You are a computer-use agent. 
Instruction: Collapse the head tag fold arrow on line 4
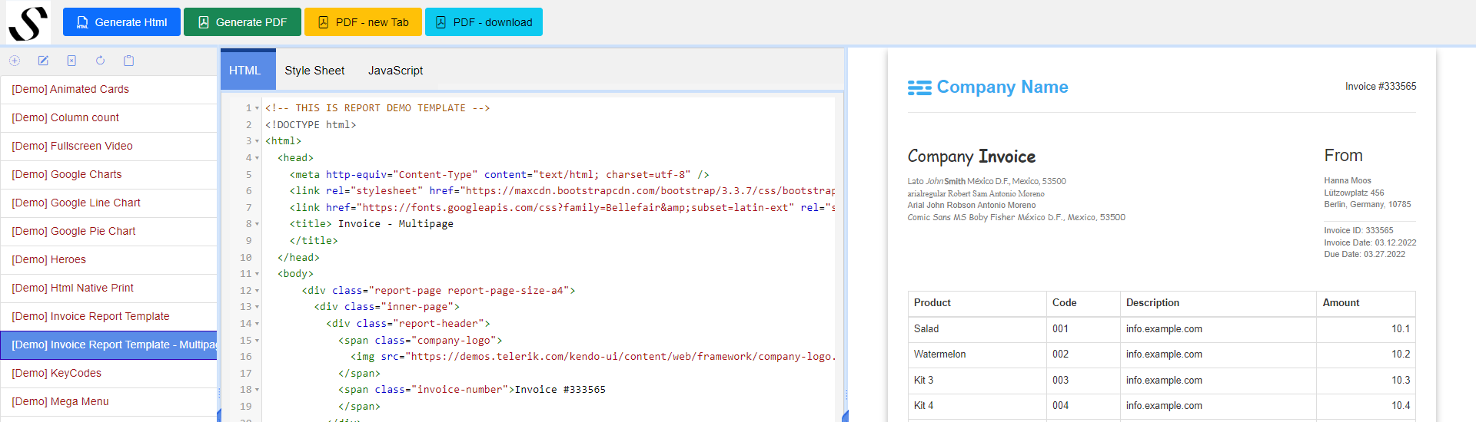click(257, 158)
